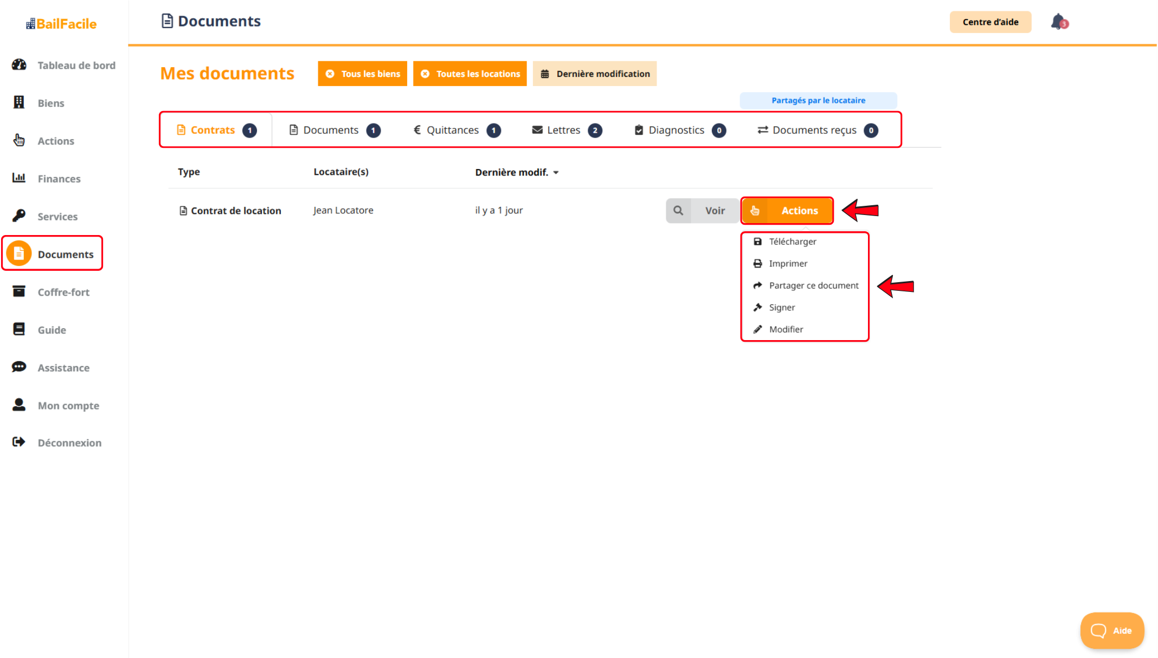Screen dimensions: 1158x658
Task: Click the Télécharger save icon
Action: pyautogui.click(x=757, y=242)
